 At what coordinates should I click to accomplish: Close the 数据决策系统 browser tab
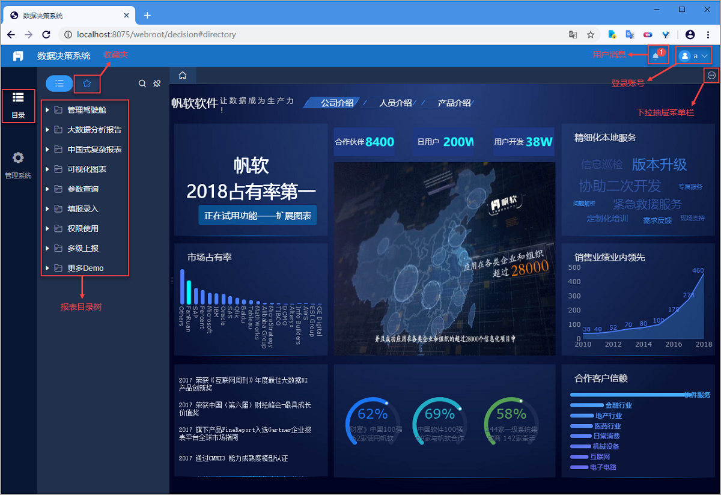[x=125, y=15]
